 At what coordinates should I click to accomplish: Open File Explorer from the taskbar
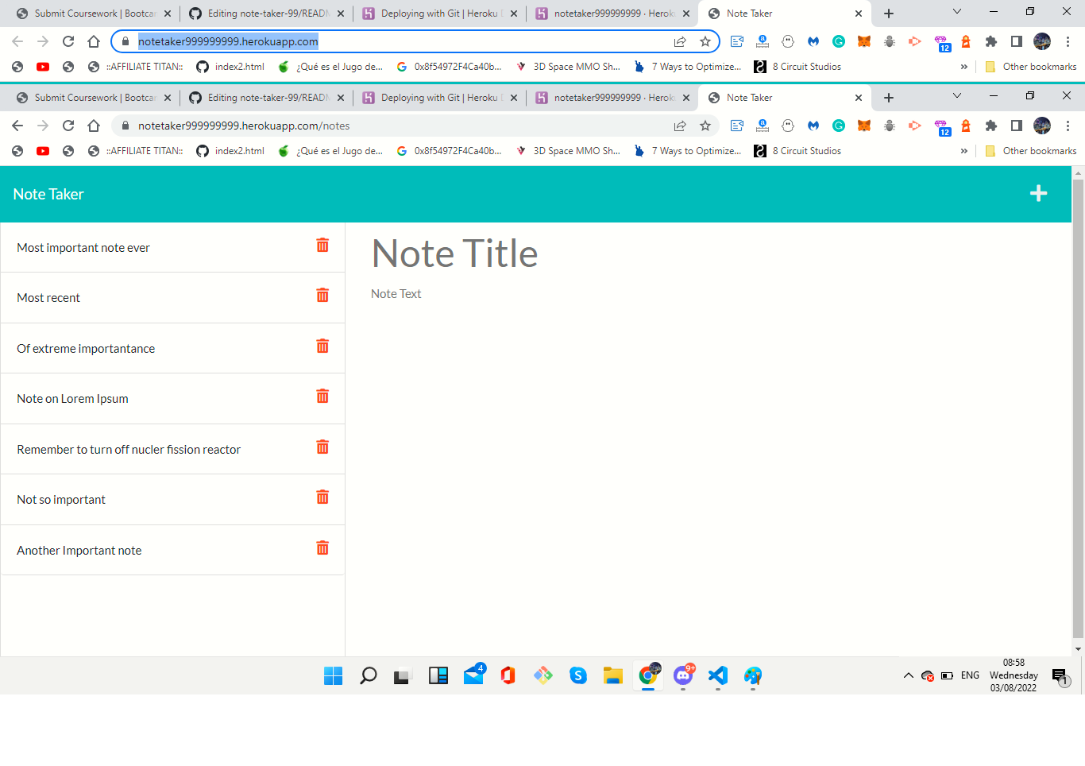(613, 675)
